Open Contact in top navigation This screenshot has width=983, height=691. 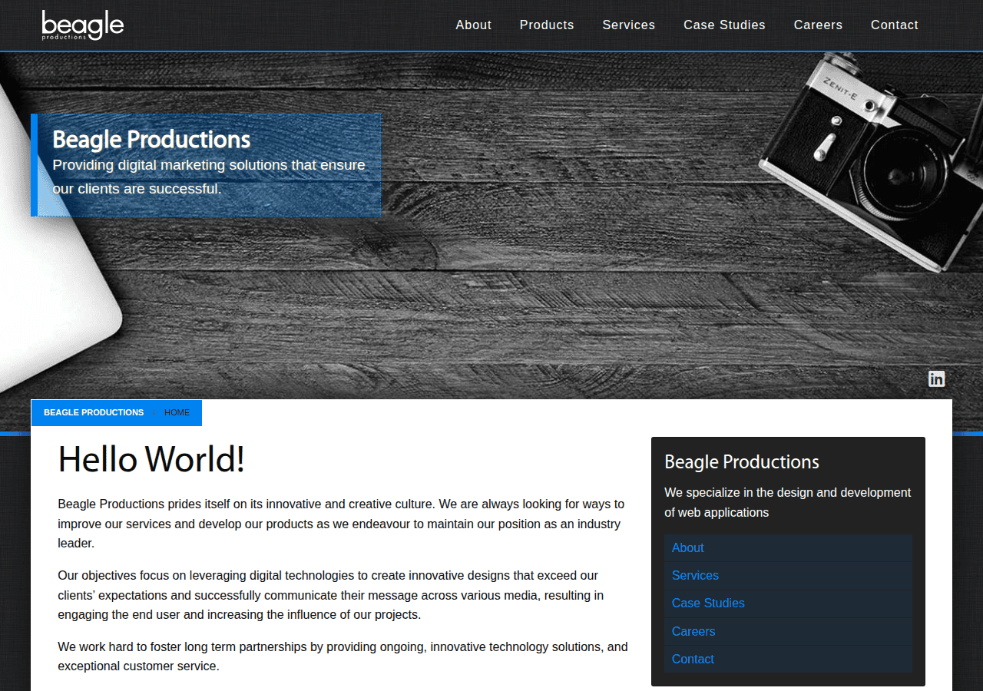[x=894, y=25]
